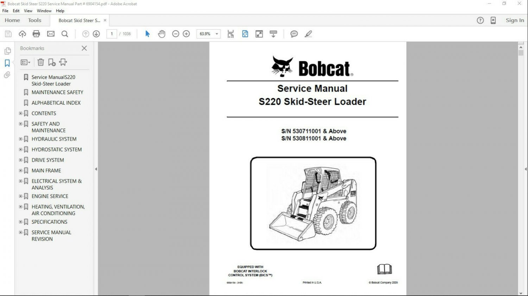Open the read mode keyboard icon
Screen dimensions: 528x296
click(x=273, y=34)
